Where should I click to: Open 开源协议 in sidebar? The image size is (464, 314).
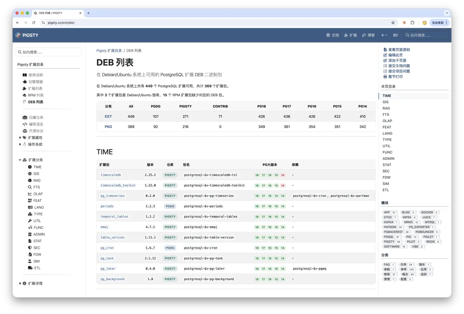point(33,131)
